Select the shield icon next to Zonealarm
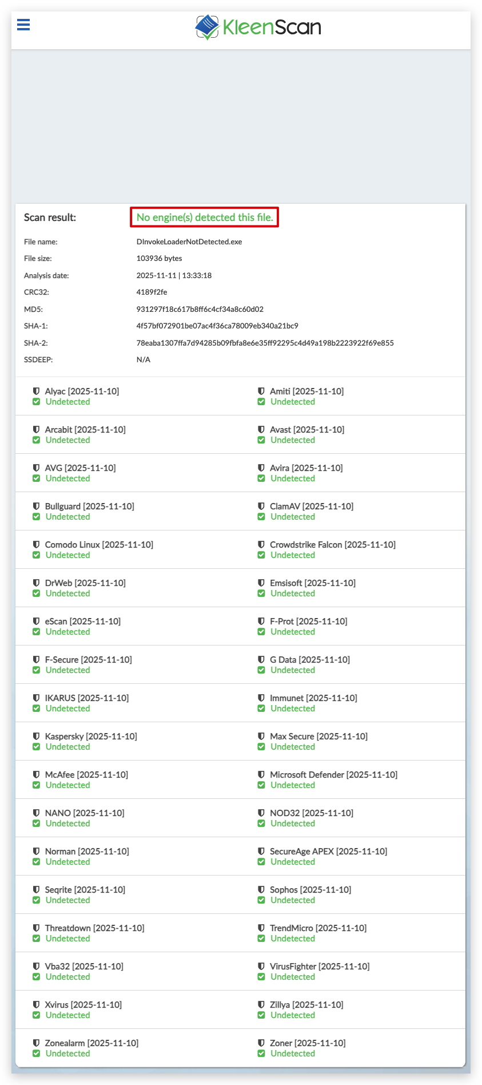The image size is (482, 1085). coord(36,1043)
